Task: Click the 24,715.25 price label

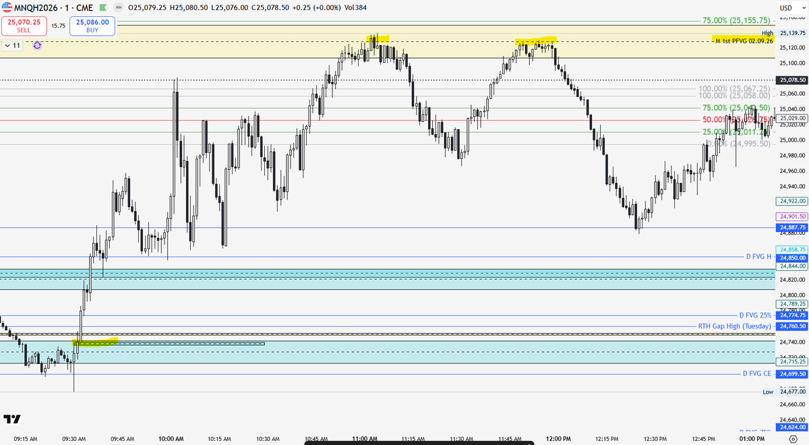Action: pyautogui.click(x=792, y=361)
